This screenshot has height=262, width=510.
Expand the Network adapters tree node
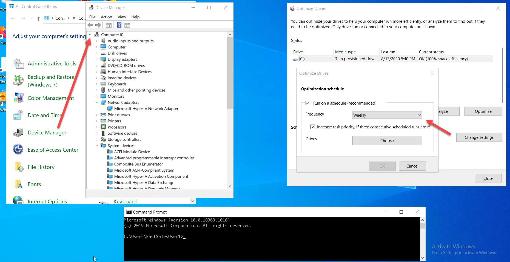point(96,102)
